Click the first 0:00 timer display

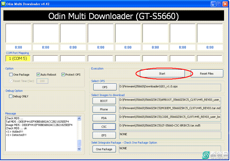(x=18, y=47)
